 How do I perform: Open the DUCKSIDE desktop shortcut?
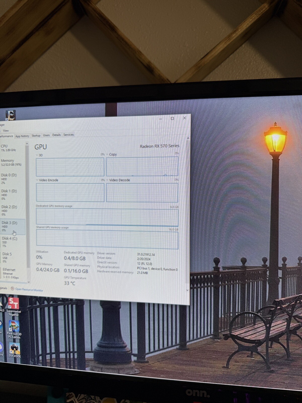[15, 350]
